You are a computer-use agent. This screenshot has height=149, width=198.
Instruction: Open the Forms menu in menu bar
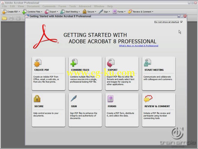[x=62, y=6]
